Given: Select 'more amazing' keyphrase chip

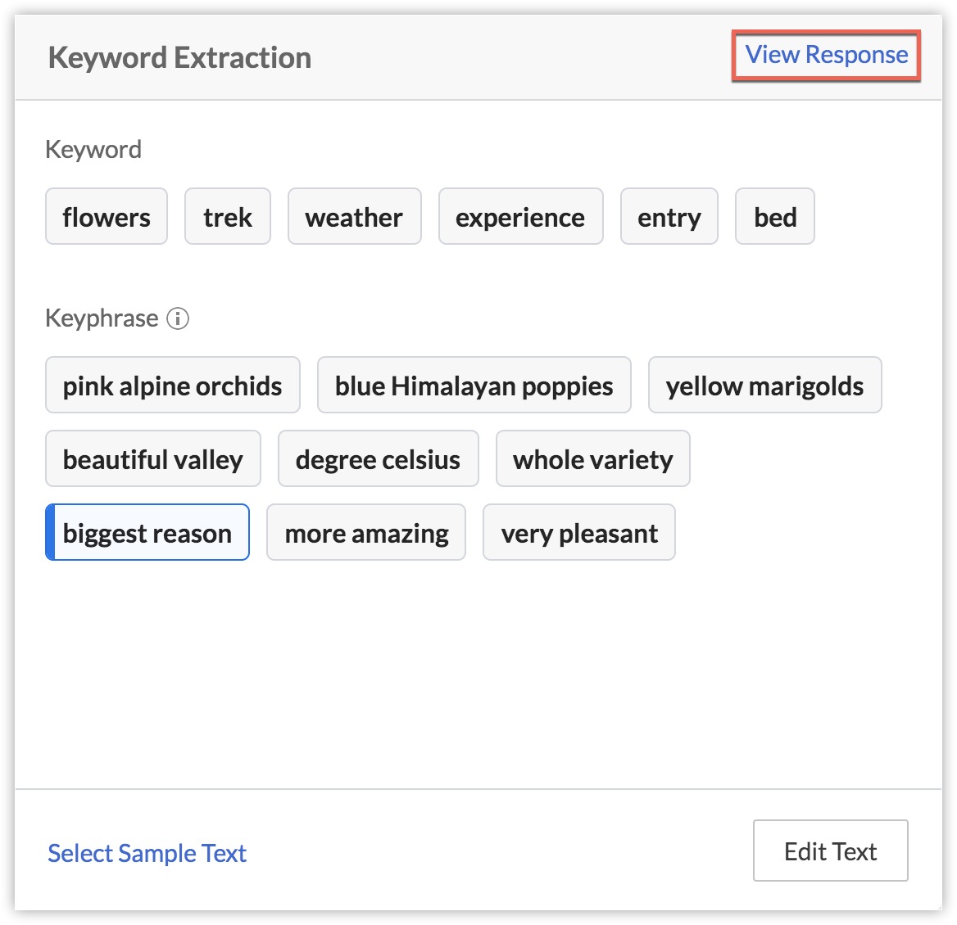Looking at the screenshot, I should (x=366, y=532).
